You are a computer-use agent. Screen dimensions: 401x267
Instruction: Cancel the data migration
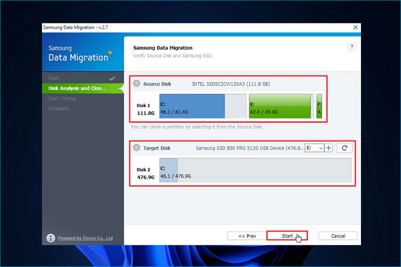pyautogui.click(x=338, y=236)
